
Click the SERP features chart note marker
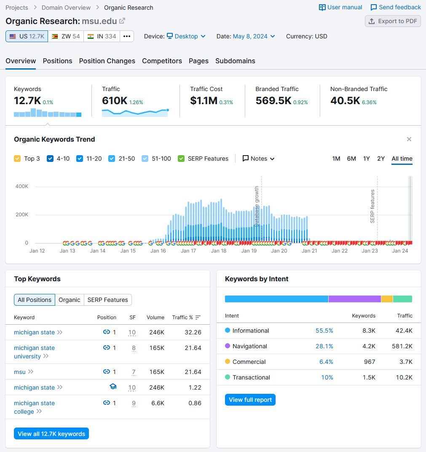(372, 206)
